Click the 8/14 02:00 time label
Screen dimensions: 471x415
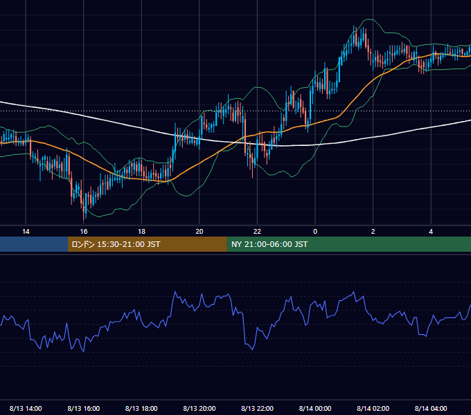coord(373,408)
